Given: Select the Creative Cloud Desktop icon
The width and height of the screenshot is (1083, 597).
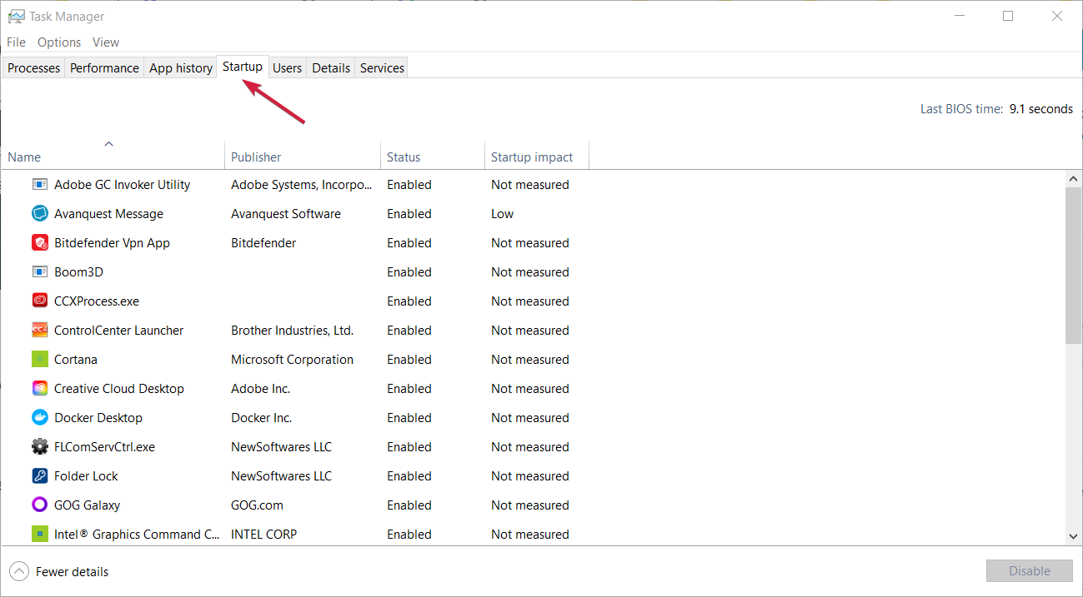Looking at the screenshot, I should coord(40,388).
